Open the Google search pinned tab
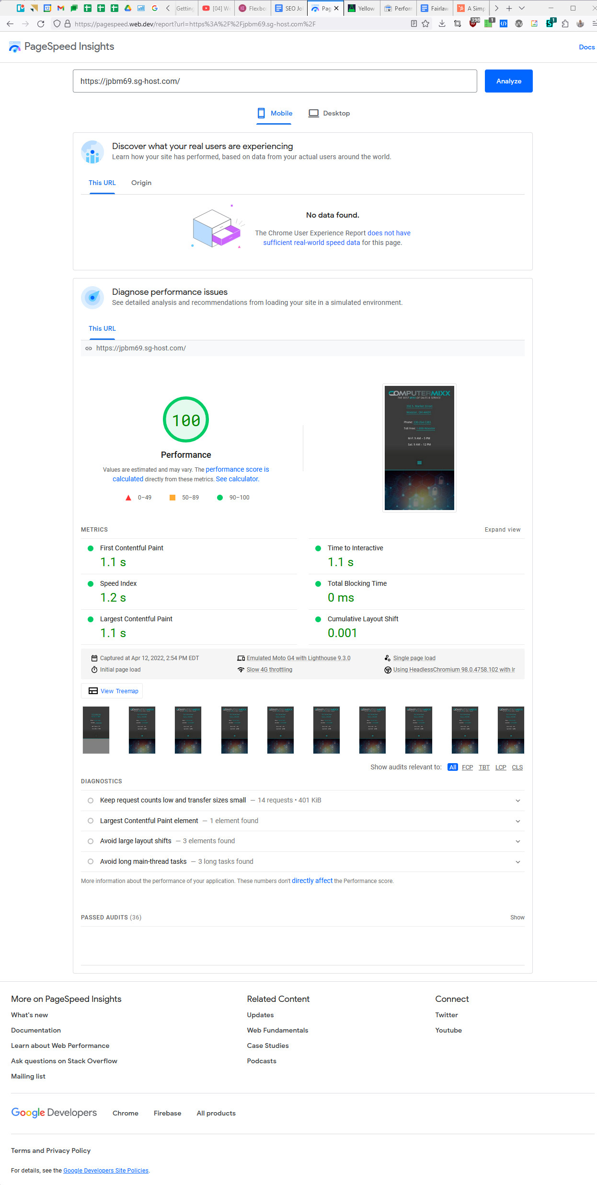The width and height of the screenshot is (597, 1185). [x=155, y=8]
